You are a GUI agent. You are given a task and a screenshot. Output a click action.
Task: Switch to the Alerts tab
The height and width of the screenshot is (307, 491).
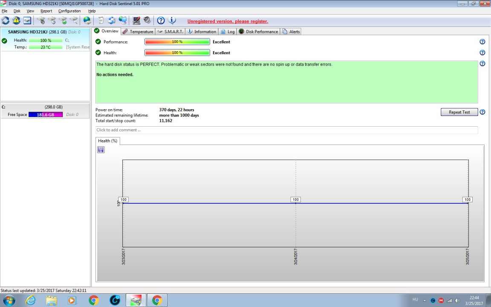click(x=291, y=31)
